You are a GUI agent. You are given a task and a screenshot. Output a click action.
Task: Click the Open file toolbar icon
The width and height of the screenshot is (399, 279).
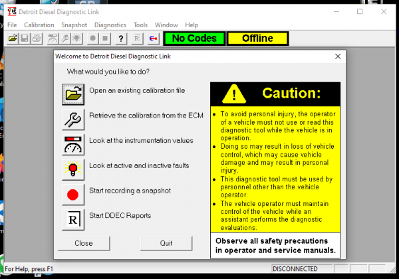coord(13,39)
